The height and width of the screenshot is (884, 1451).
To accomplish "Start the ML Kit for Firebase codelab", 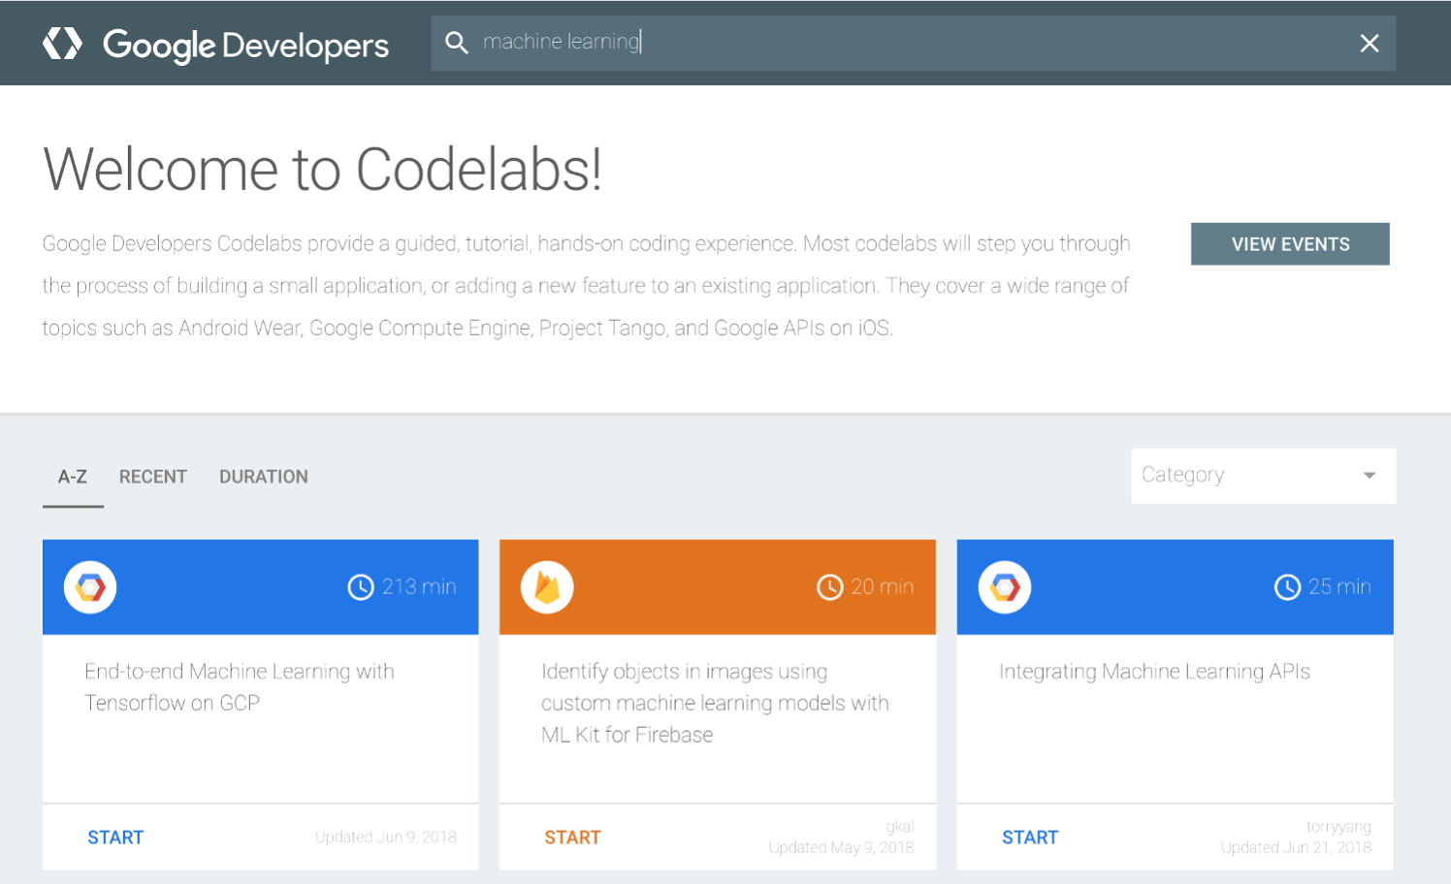I will tap(572, 837).
